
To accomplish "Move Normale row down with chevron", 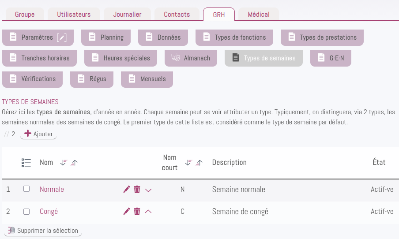I will coord(148,190).
